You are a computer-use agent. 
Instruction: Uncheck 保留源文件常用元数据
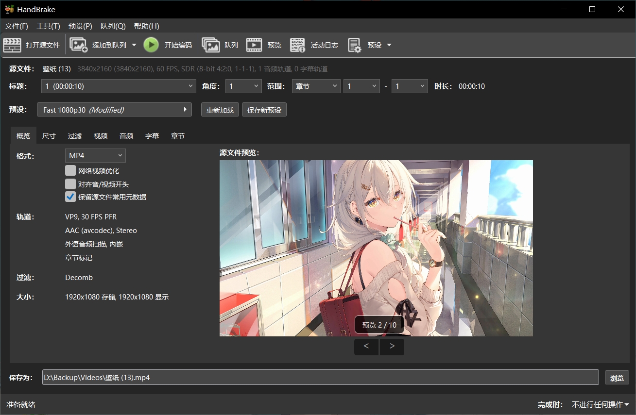tap(70, 197)
